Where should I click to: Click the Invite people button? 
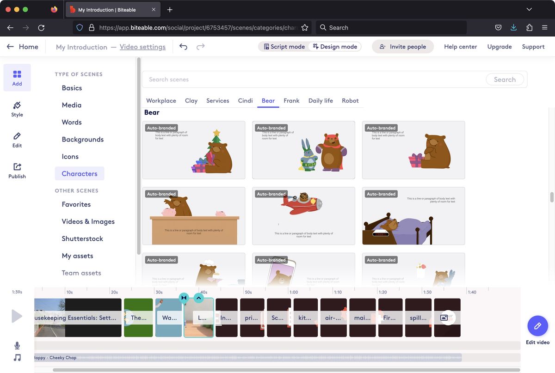(402, 46)
